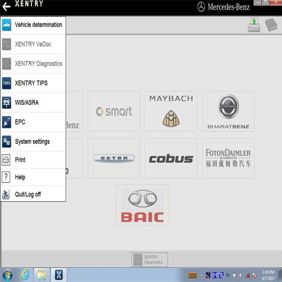Select the smart brand tile

click(114, 111)
